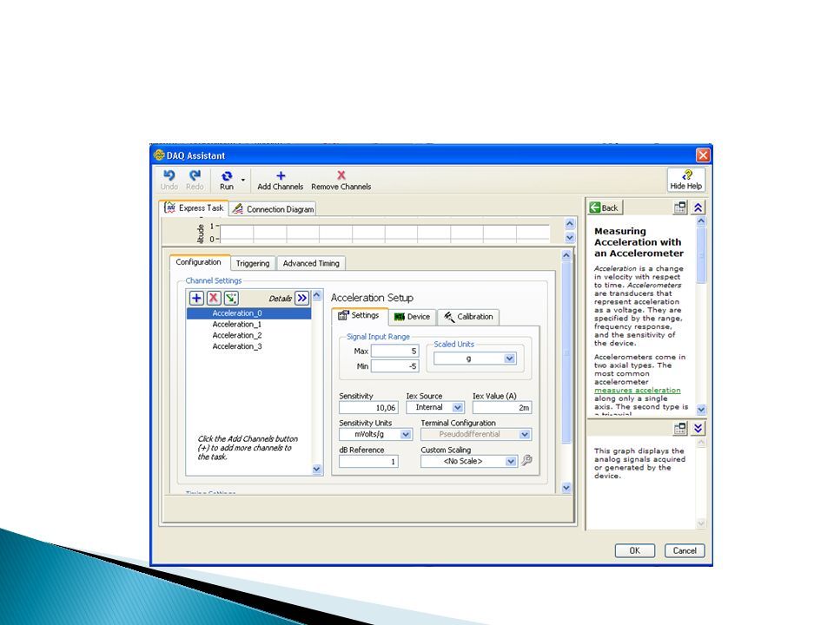Click the Max signal input field
This screenshot has width=834, height=625.
pyautogui.click(x=395, y=351)
